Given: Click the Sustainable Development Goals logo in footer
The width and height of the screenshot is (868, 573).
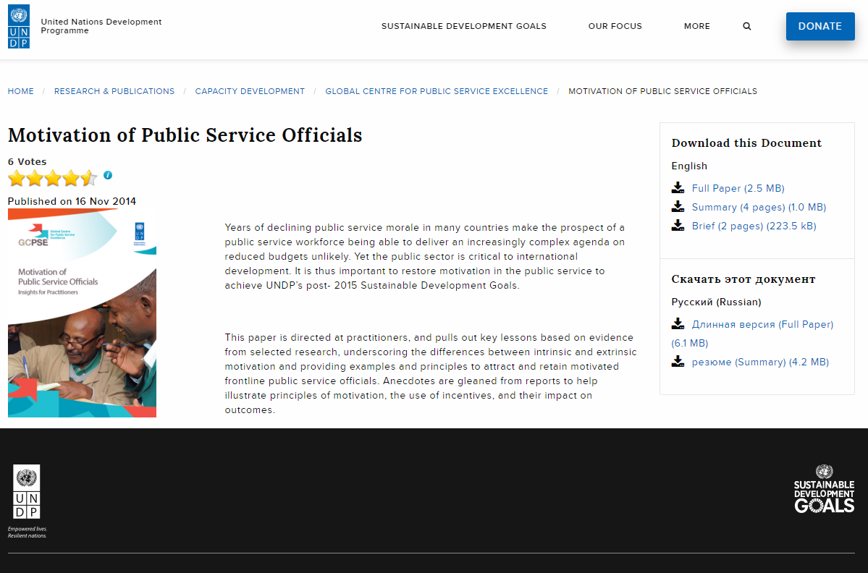Looking at the screenshot, I should (824, 490).
